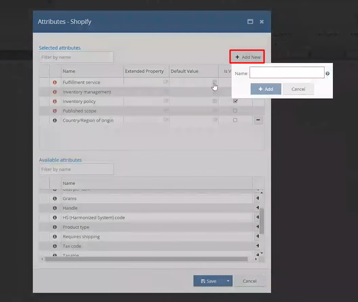Image resolution: width=358 pixels, height=302 pixels.
Task: Click Name header in Selected attributes
Action: (x=92, y=71)
